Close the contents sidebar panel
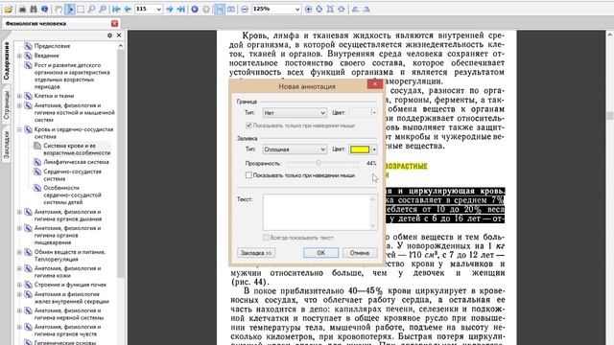The height and width of the screenshot is (345, 614). coord(119,35)
